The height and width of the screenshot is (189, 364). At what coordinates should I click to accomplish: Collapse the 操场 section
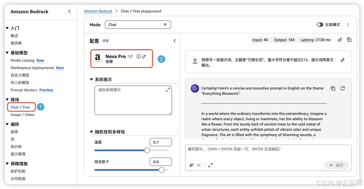pos(7,99)
